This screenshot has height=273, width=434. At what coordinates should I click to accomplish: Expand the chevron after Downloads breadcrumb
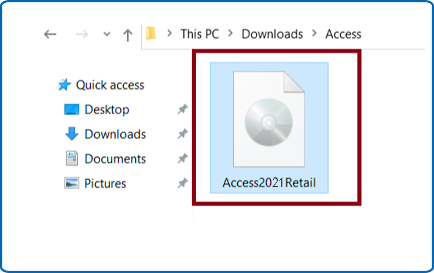click(314, 34)
